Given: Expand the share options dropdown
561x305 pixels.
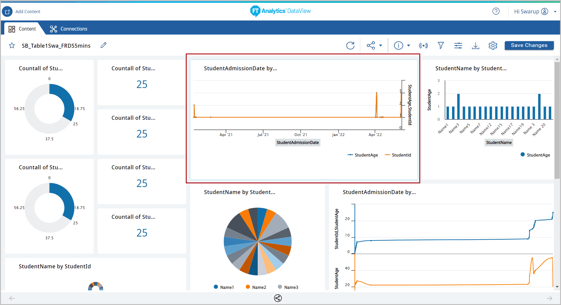Looking at the screenshot, I should pos(380,46).
